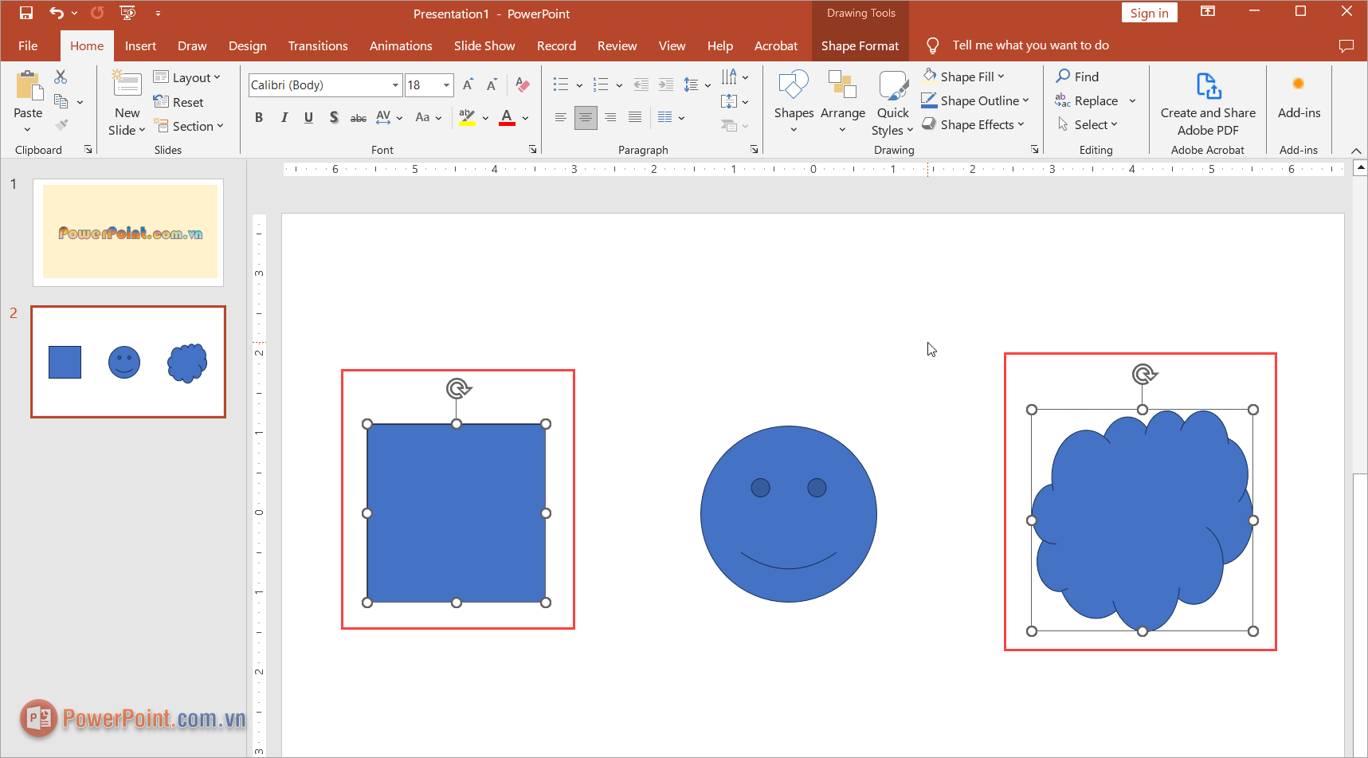This screenshot has height=758, width=1368.
Task: Align text right icon
Action: (610, 118)
